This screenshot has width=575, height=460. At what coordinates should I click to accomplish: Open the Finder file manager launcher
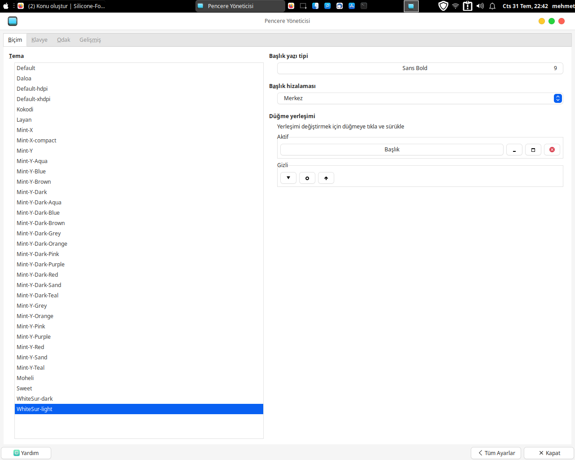315,6
